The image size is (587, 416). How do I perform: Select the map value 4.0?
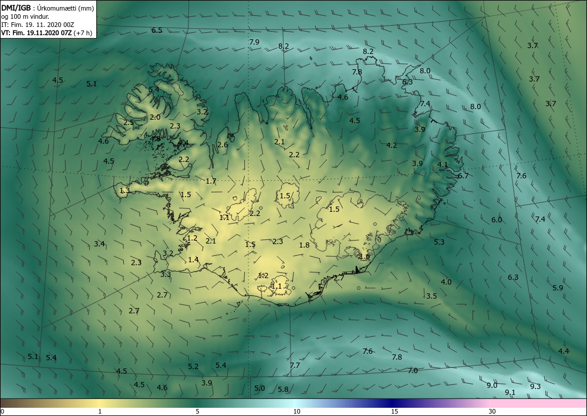tap(446, 282)
